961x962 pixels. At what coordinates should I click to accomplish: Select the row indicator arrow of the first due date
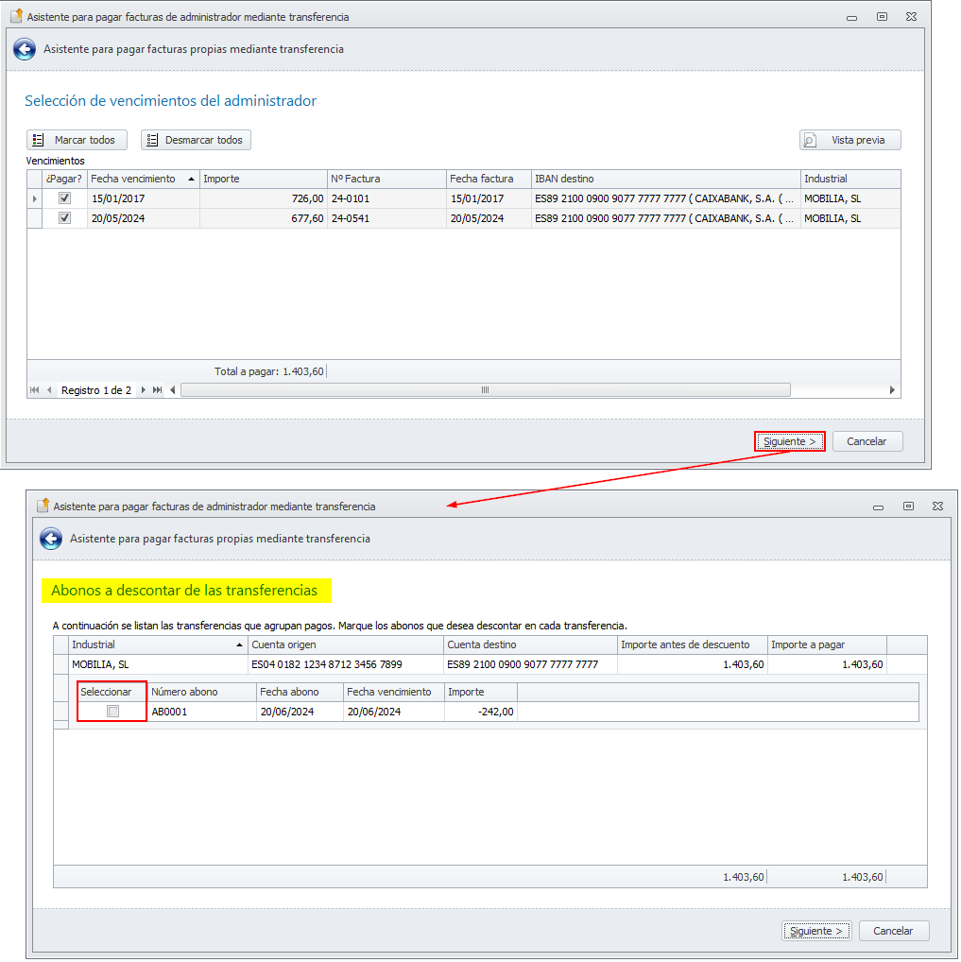coord(34,198)
